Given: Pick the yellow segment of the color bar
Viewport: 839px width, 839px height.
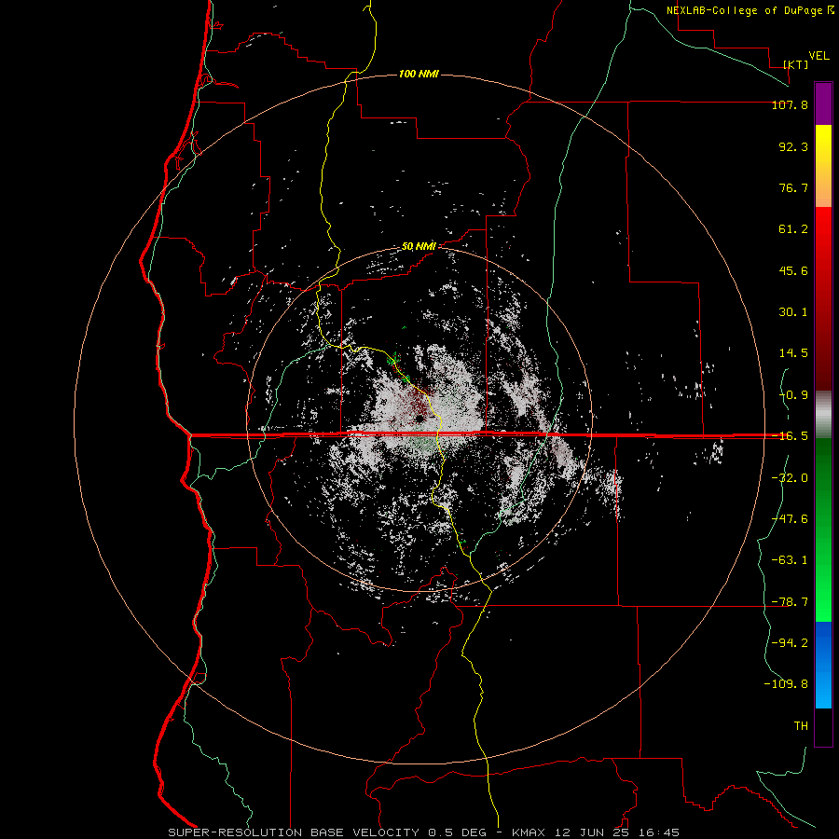Looking at the screenshot, I should (x=823, y=166).
